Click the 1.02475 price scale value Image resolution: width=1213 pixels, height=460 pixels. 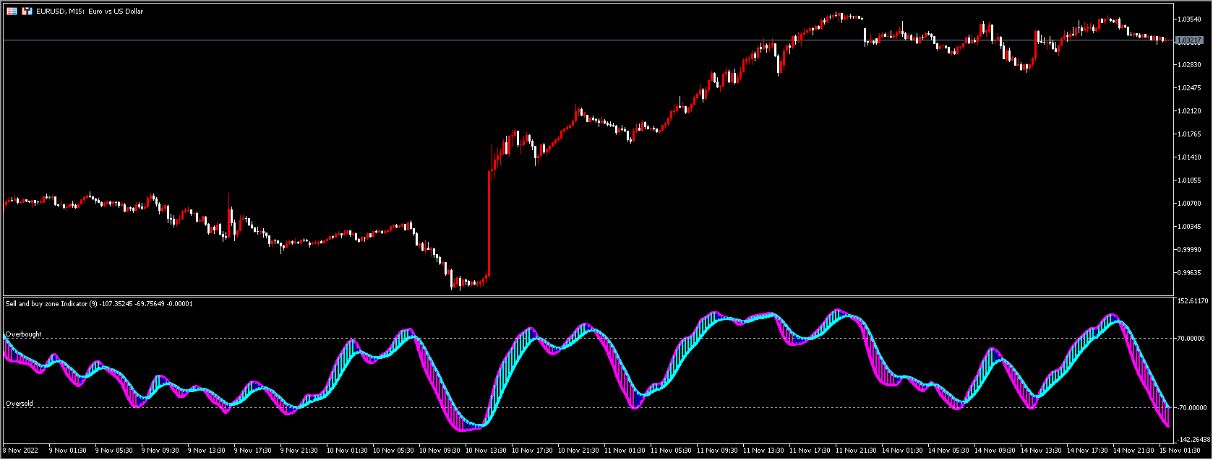1189,88
